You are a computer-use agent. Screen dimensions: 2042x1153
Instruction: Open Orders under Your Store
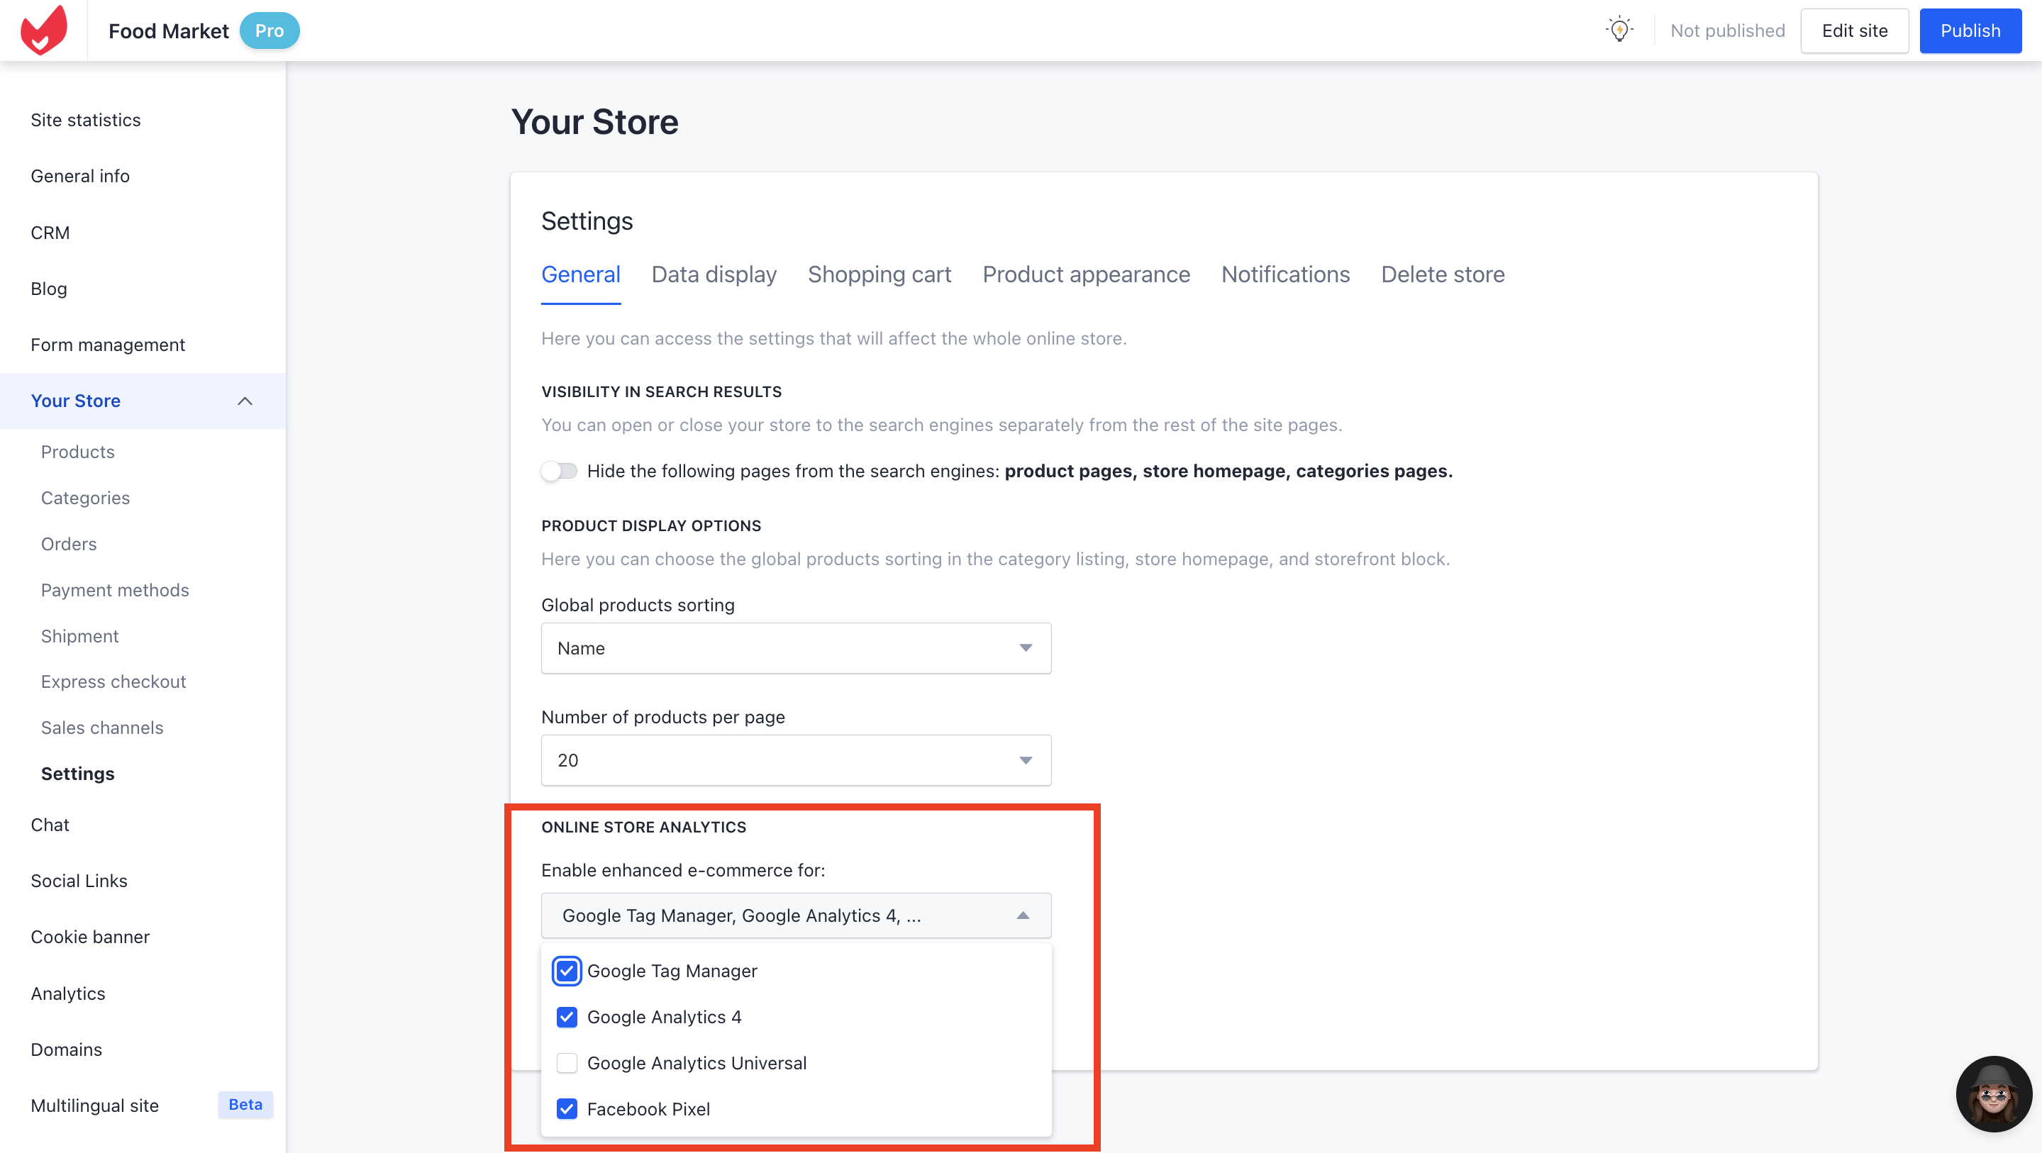coord(69,544)
